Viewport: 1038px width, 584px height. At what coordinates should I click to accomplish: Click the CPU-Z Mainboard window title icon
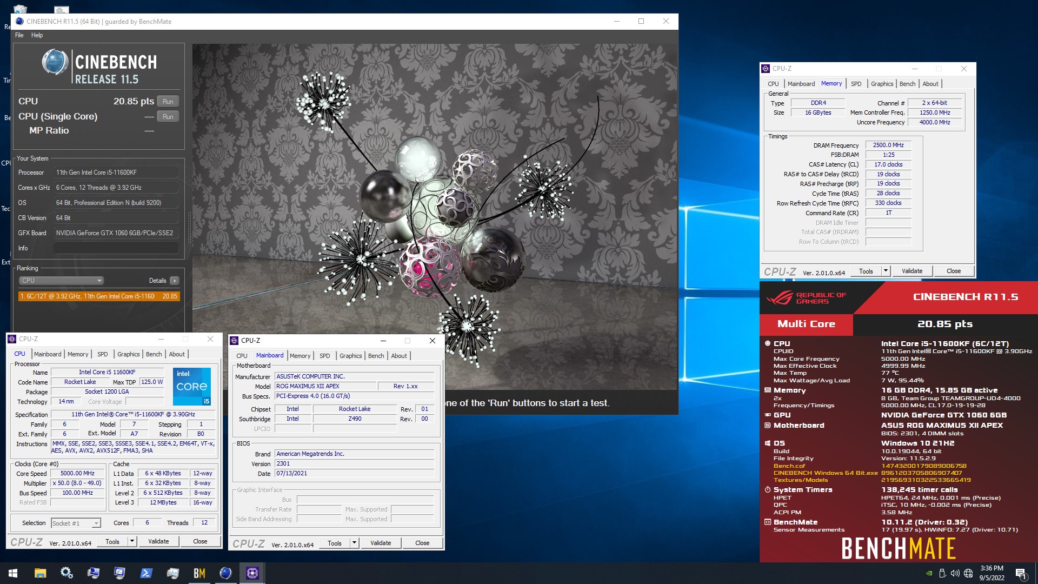(234, 341)
